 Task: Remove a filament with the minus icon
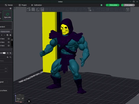(4, 35)
